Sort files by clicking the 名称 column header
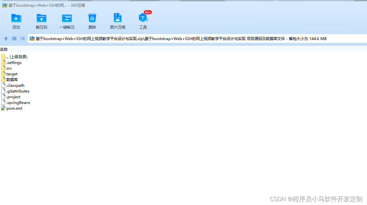The width and height of the screenshot is (367, 205). [x=4, y=49]
